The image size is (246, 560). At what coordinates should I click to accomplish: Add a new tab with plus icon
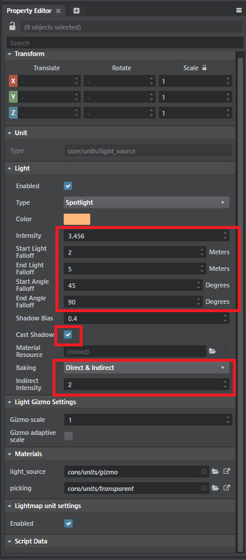[77, 11]
